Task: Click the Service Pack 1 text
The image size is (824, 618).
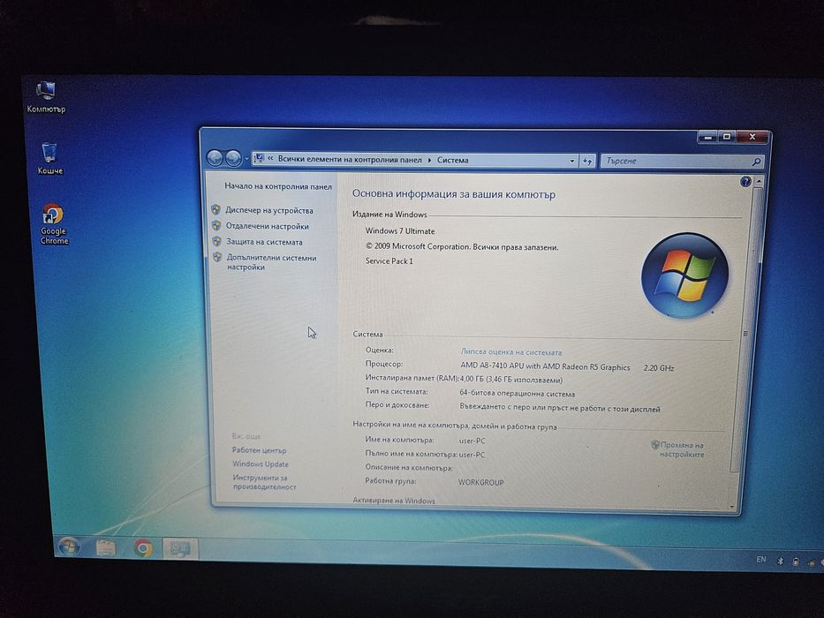Action: pos(389,260)
